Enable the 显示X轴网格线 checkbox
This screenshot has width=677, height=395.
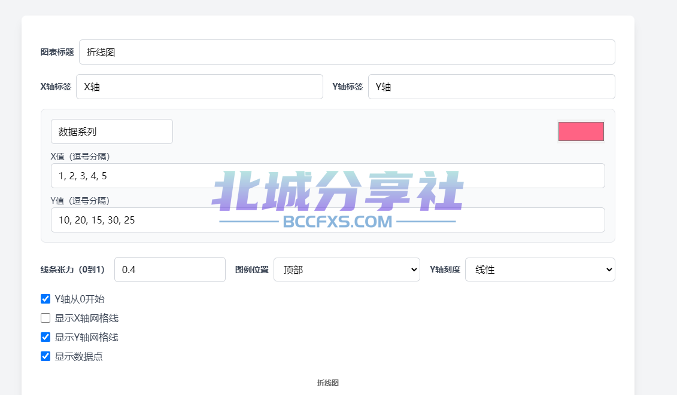[45, 318]
